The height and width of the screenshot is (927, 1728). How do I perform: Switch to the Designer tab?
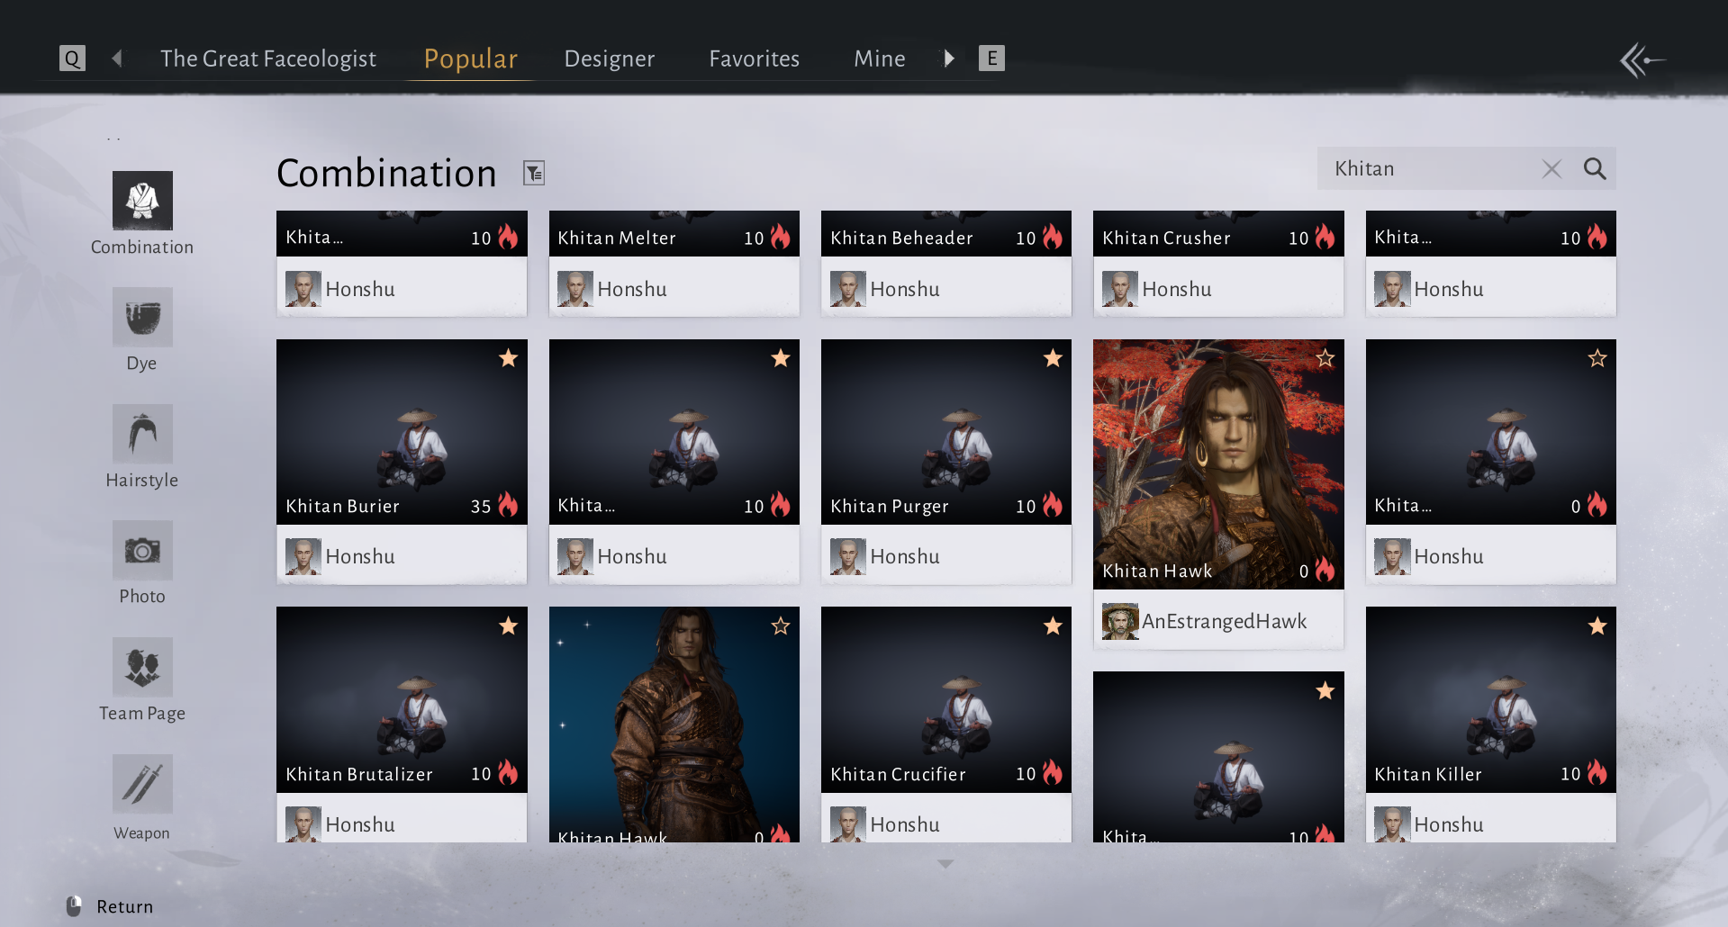pos(610,58)
